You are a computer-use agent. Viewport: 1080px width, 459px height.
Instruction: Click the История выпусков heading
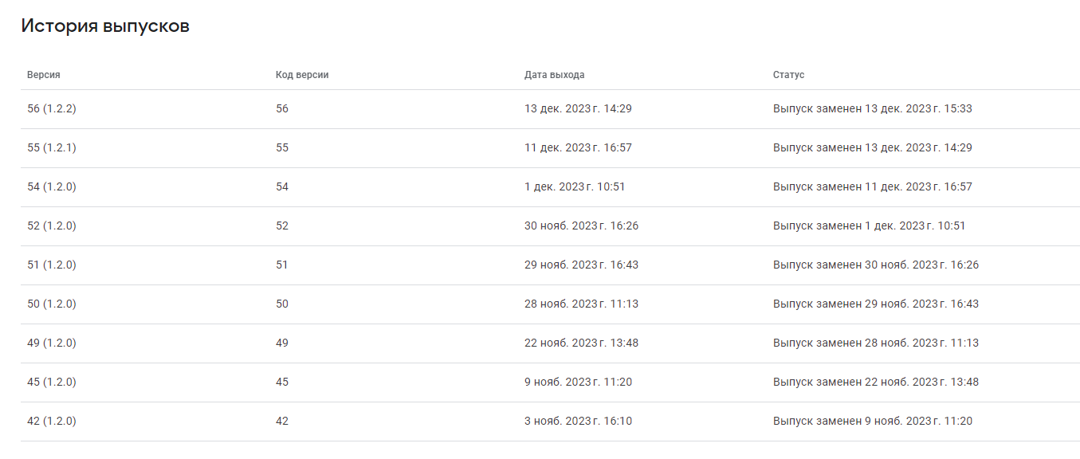tap(105, 26)
